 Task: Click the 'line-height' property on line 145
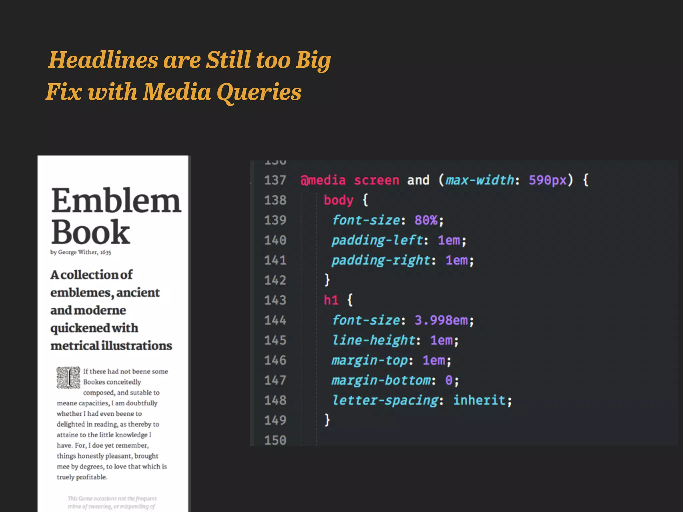pos(374,340)
